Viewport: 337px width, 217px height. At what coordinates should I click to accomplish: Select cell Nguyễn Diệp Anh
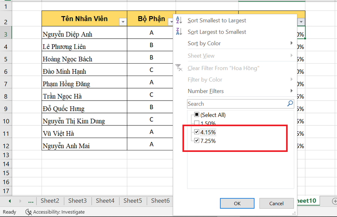click(x=85, y=33)
